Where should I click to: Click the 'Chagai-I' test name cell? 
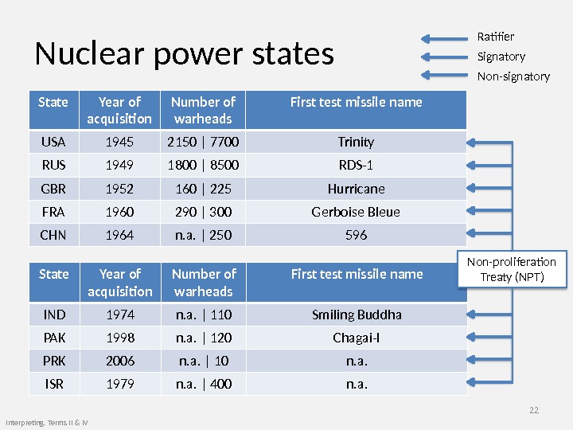click(x=357, y=338)
